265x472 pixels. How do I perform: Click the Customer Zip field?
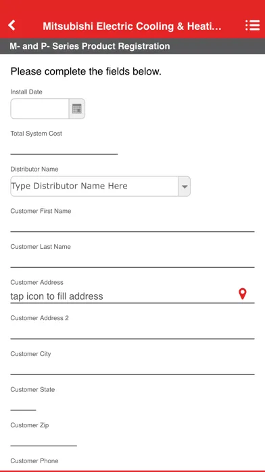tap(43, 439)
